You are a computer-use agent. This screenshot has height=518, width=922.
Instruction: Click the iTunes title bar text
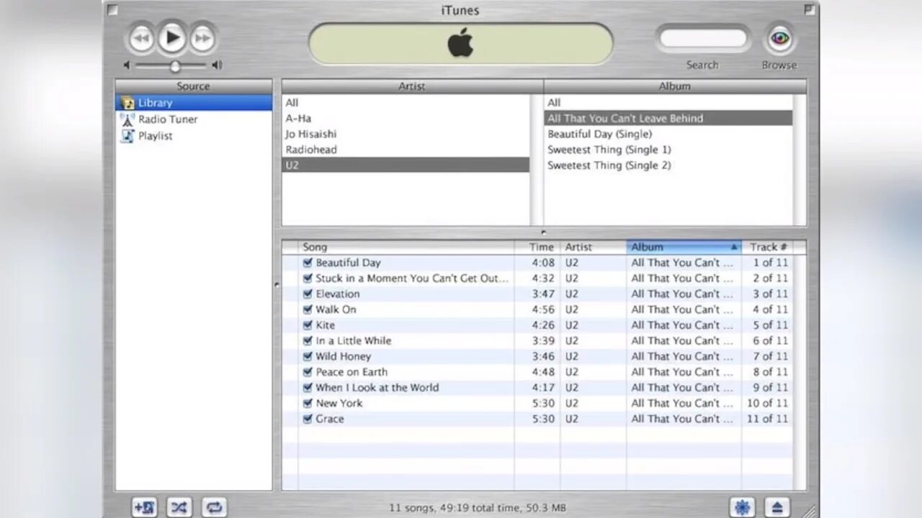pyautogui.click(x=460, y=10)
